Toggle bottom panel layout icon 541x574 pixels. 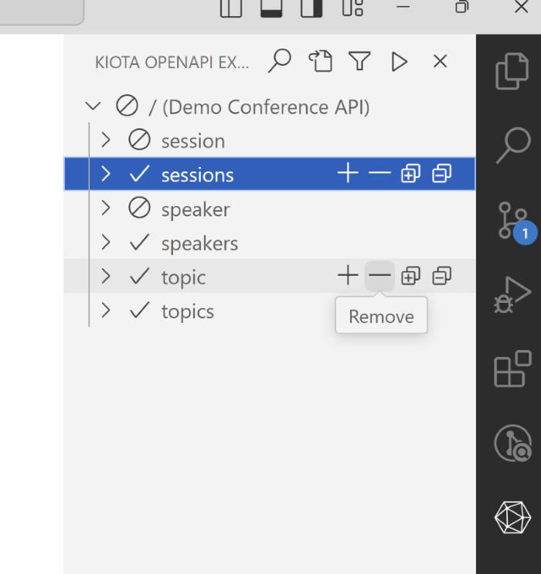[271, 8]
